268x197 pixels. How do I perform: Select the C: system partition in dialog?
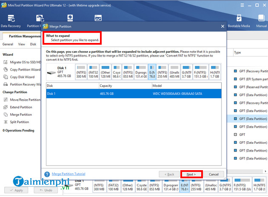117,72
